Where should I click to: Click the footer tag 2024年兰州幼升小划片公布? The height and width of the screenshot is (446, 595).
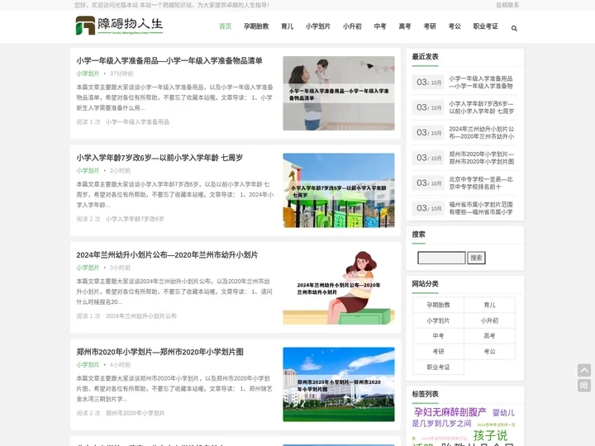point(140,316)
